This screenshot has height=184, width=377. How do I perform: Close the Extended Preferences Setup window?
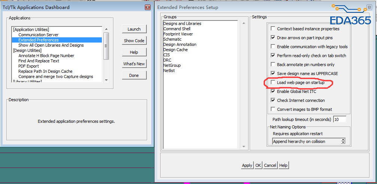coord(369,7)
